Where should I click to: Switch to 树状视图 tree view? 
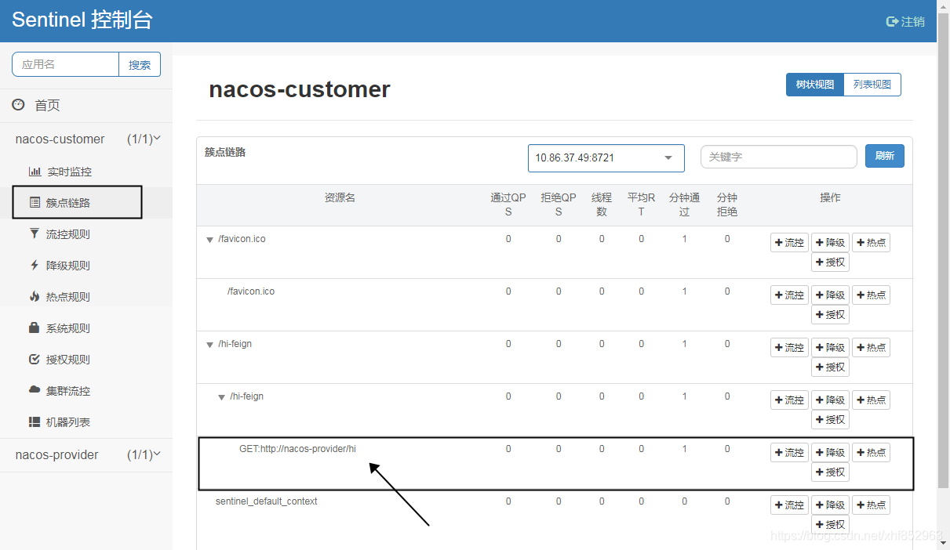click(x=815, y=85)
